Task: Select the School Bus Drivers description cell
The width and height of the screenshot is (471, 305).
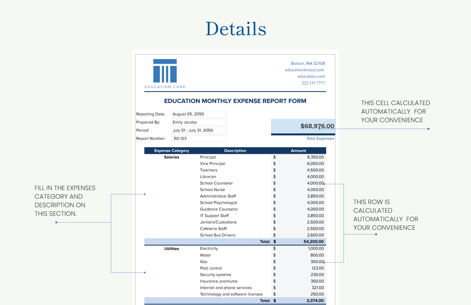Action: coord(218,235)
